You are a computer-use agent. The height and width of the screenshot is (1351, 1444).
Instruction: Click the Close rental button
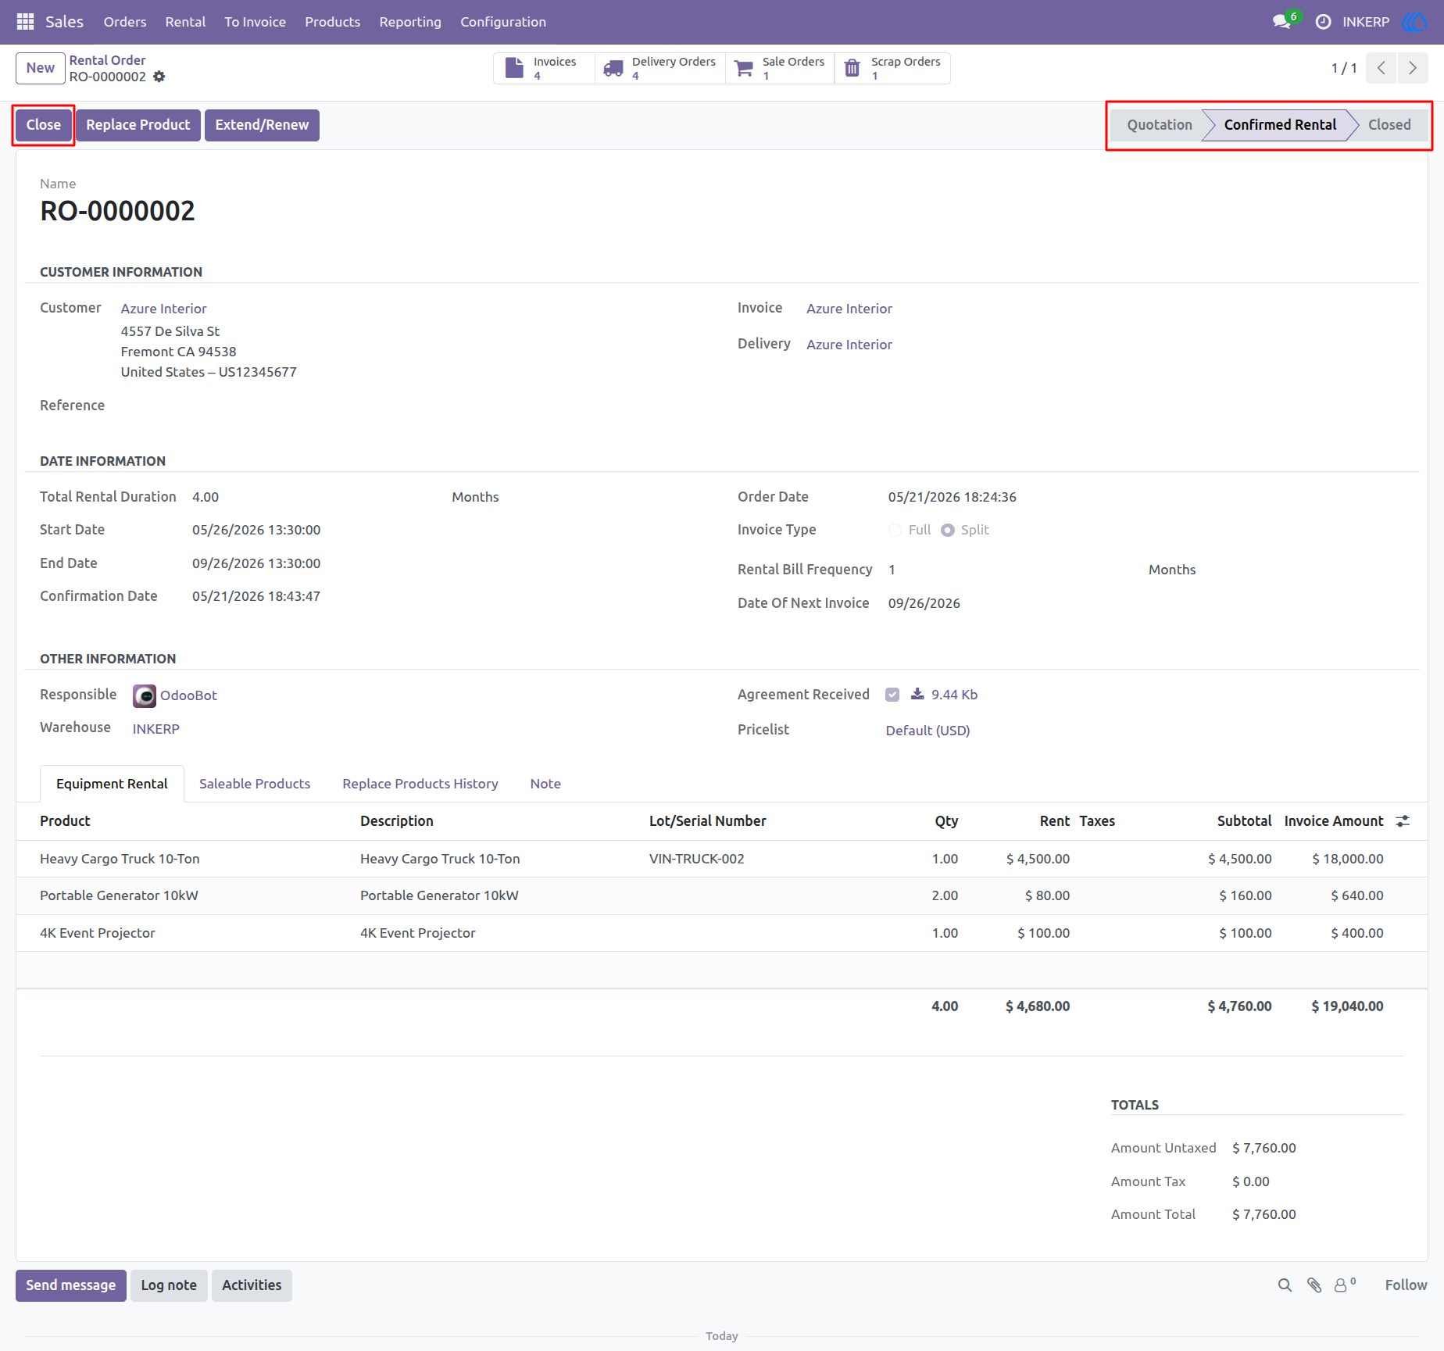(44, 125)
